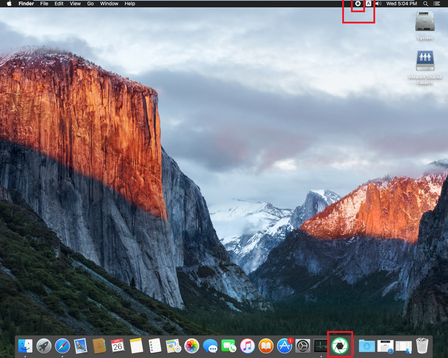Open volume control in menu bar
448x358 pixels.
[x=378, y=3]
